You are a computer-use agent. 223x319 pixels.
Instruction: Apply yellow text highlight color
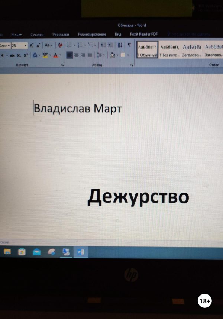(x=45, y=55)
